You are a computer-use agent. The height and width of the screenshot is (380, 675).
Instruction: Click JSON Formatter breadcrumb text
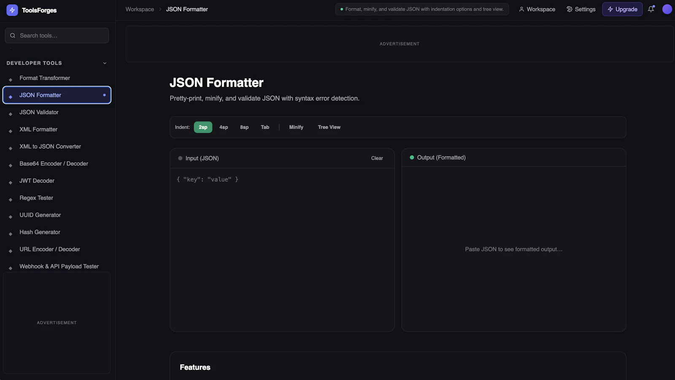pos(187,9)
